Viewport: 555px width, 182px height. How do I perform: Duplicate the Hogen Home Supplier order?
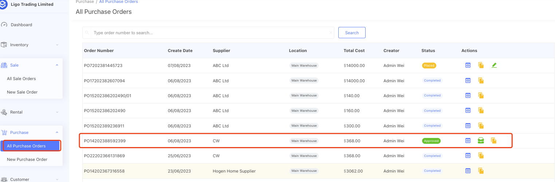481,171
